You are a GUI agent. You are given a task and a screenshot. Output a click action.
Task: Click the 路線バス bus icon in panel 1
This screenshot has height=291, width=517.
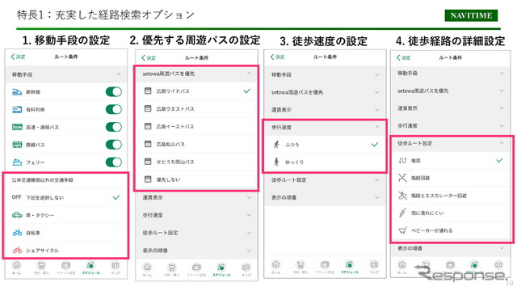click(17, 145)
